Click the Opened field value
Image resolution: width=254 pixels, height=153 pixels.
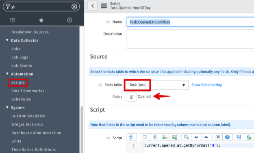click(144, 96)
